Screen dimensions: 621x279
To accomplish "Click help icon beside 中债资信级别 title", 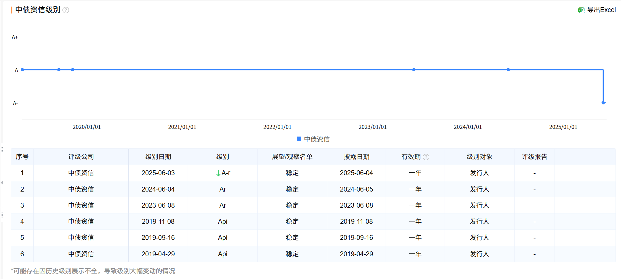I will tap(66, 10).
